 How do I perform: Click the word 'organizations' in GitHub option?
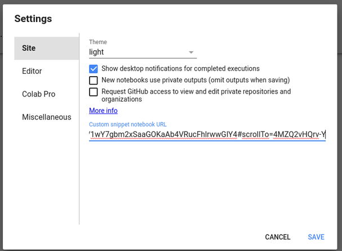[x=121, y=99]
